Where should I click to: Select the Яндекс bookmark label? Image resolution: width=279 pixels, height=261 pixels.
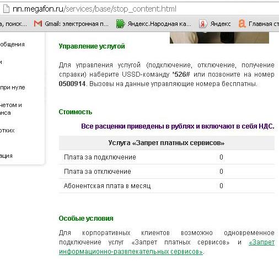[x=221, y=24]
